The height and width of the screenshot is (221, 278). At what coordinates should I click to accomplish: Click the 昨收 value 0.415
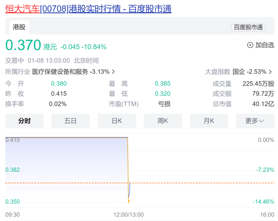click(59, 94)
